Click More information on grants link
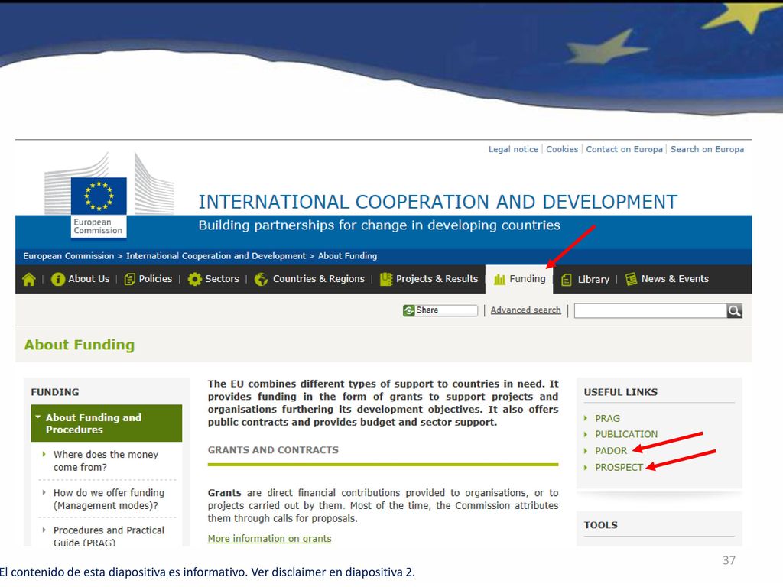Image resolution: width=783 pixels, height=587 pixels. pos(270,539)
